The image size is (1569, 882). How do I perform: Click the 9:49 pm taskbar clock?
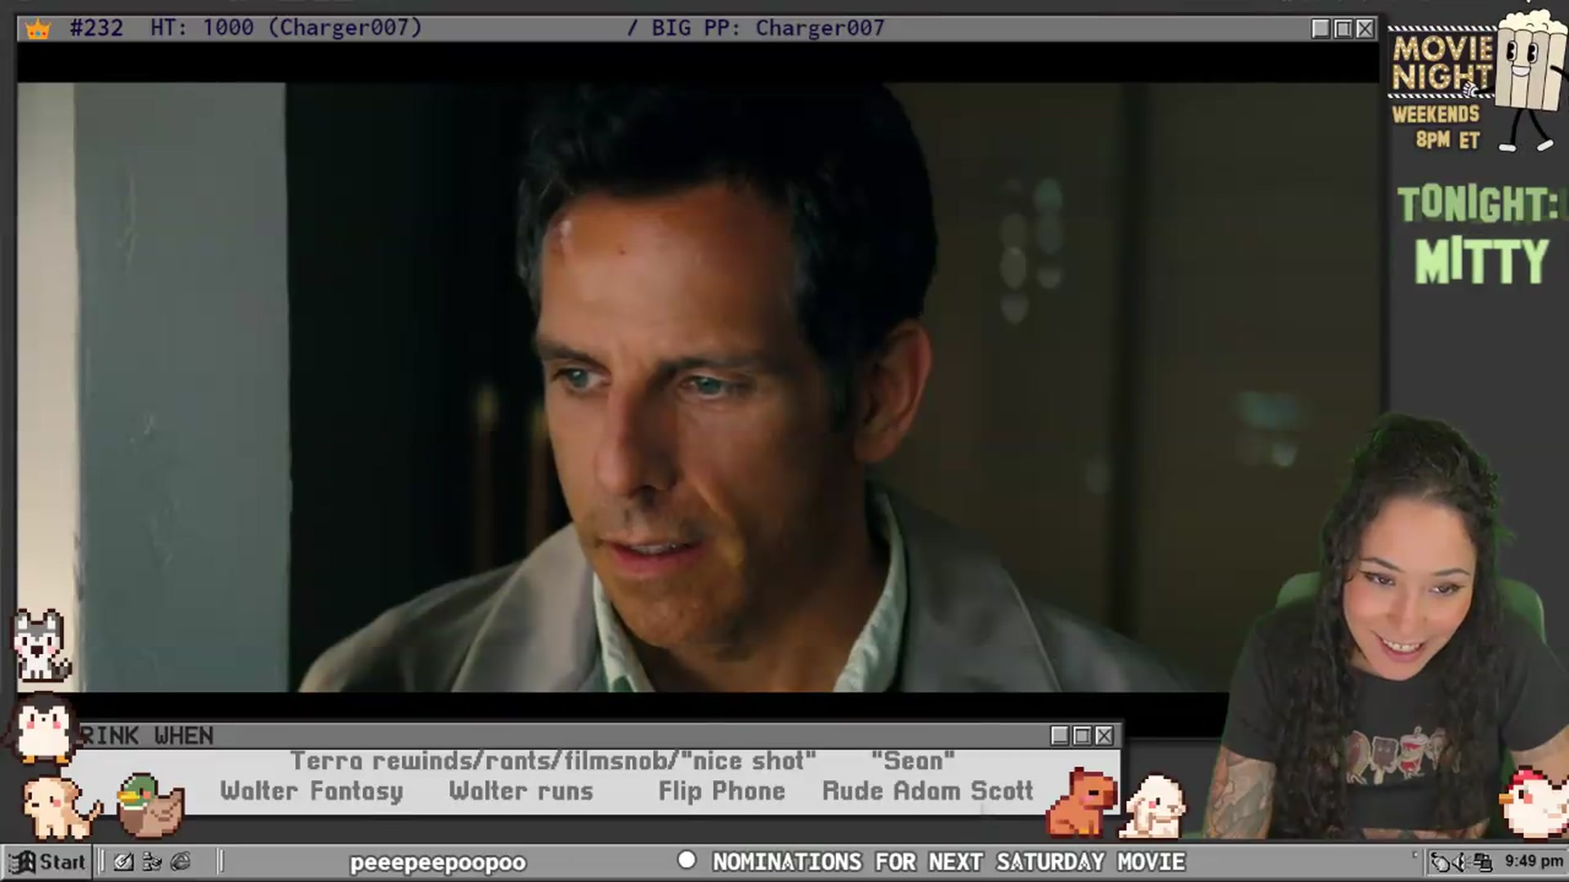tap(1534, 861)
